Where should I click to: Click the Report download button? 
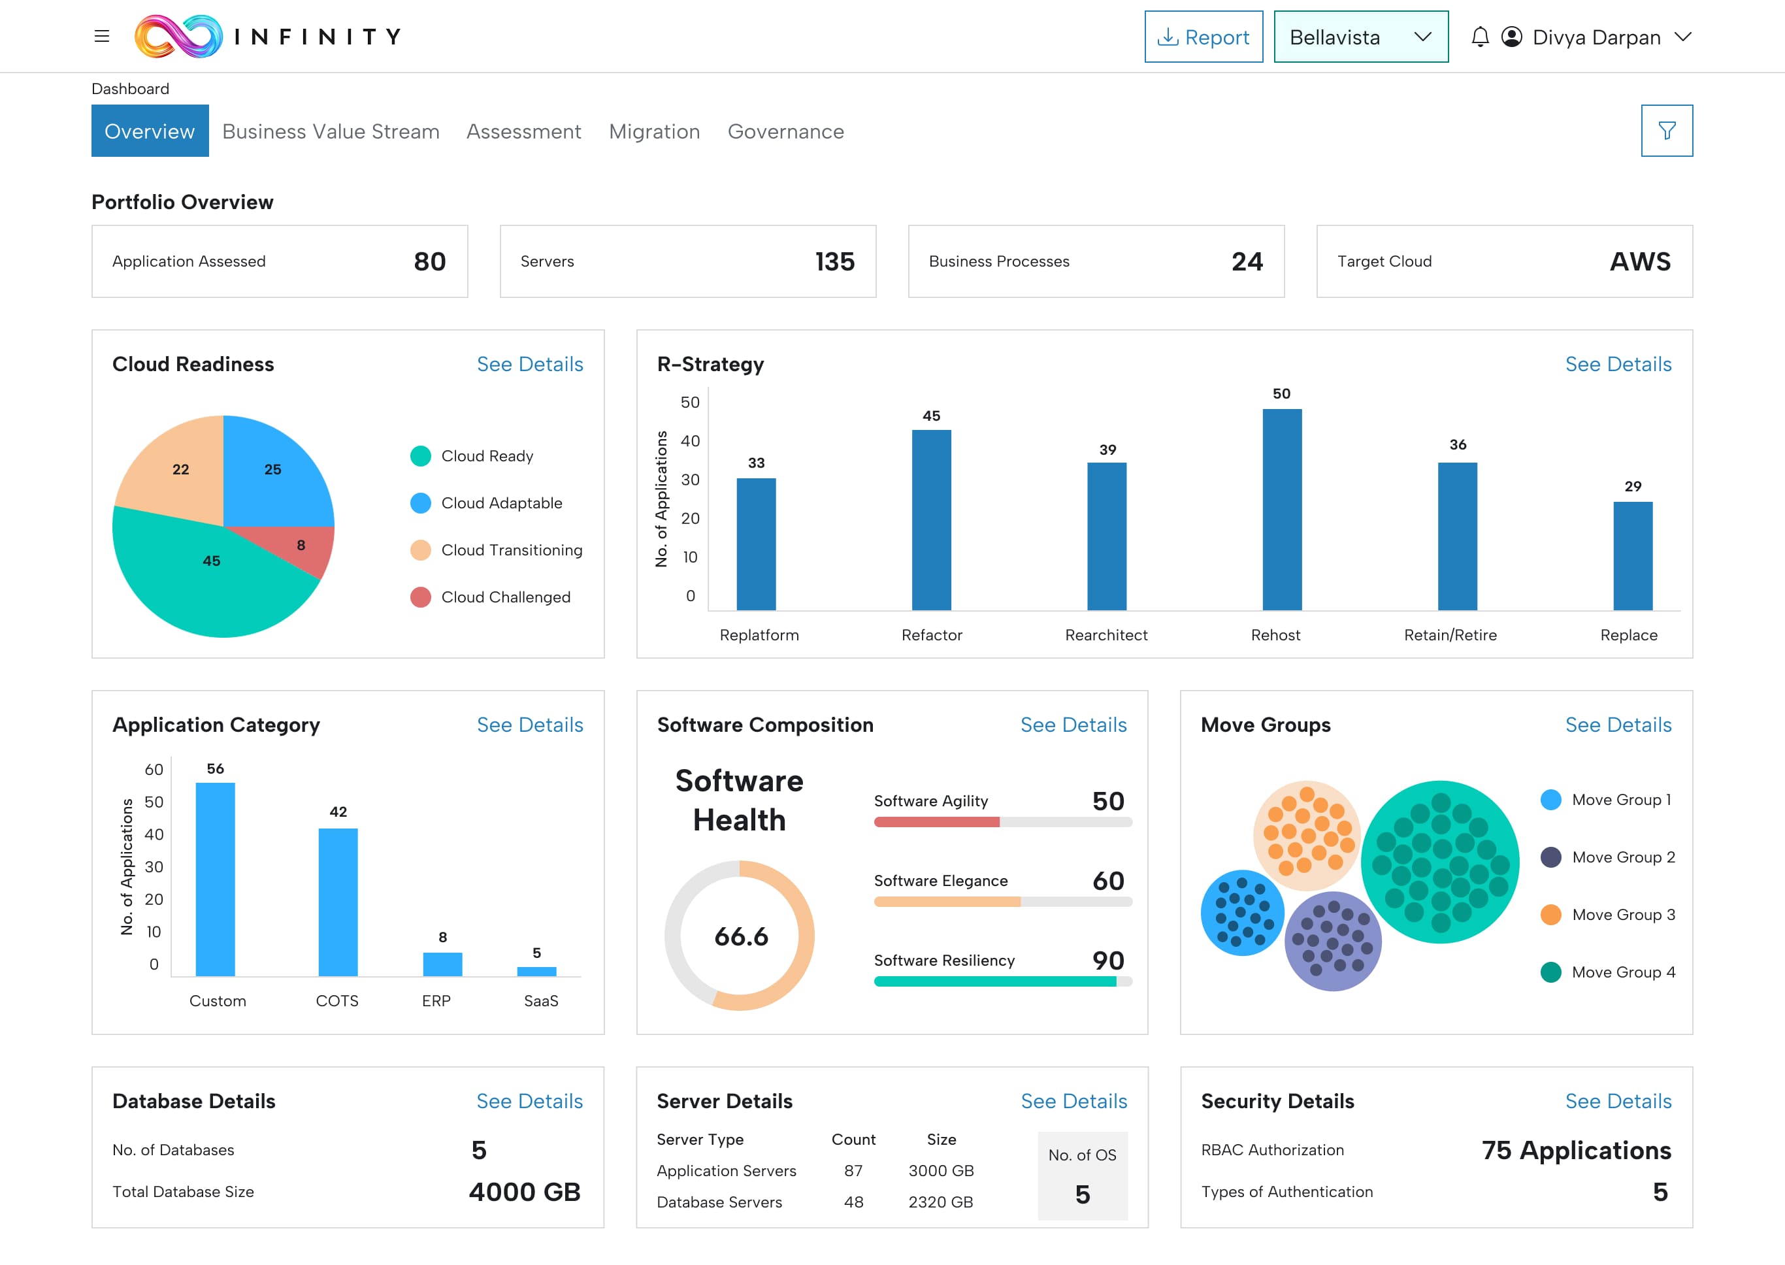[x=1204, y=37]
